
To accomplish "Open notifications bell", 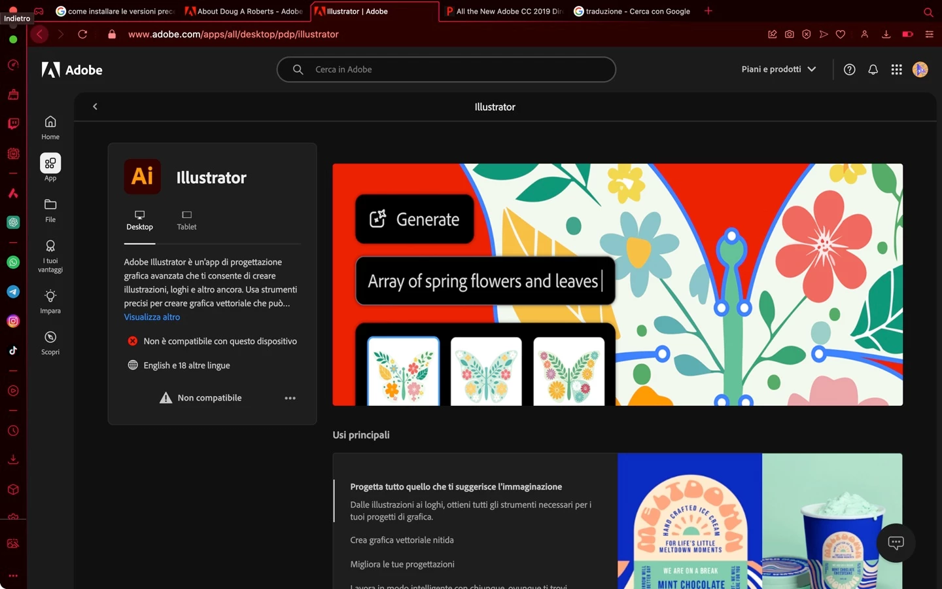I will 873,69.
